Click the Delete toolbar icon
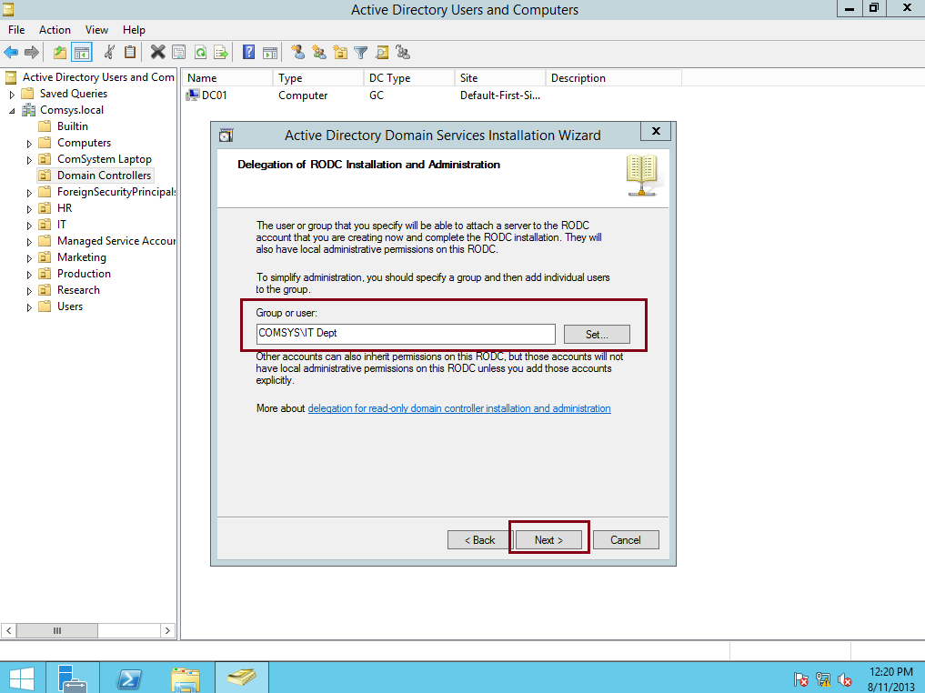 pyautogui.click(x=158, y=52)
